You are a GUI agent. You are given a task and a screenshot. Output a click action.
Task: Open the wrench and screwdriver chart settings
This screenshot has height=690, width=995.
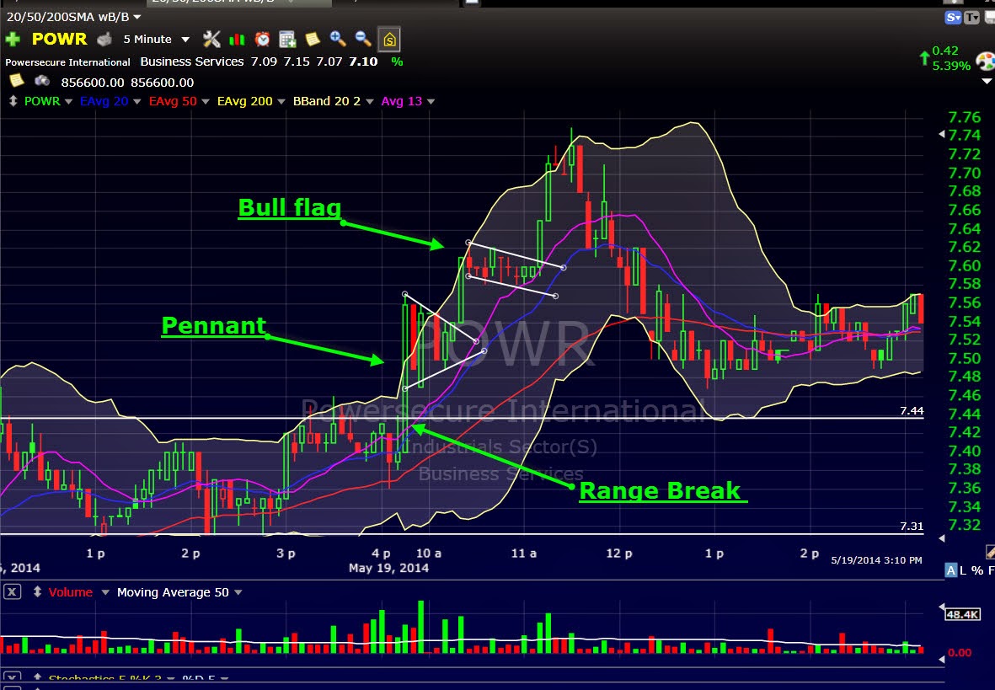pyautogui.click(x=211, y=40)
